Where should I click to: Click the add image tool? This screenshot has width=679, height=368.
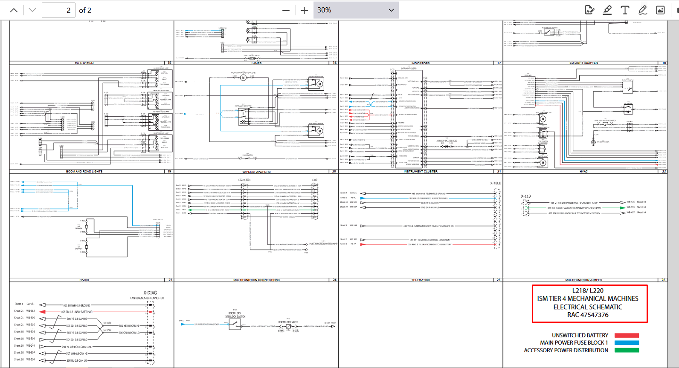(x=660, y=10)
